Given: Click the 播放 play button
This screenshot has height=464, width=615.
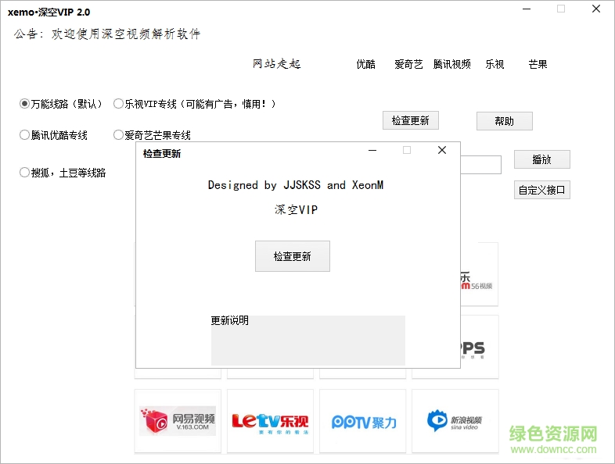Looking at the screenshot, I should pyautogui.click(x=542, y=159).
